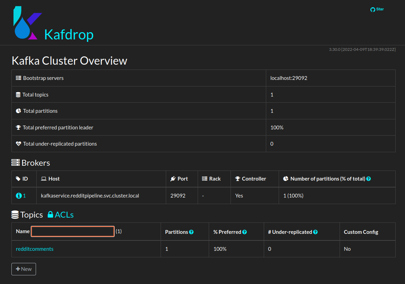Click the Total partitions pie chart icon

(x=18, y=111)
